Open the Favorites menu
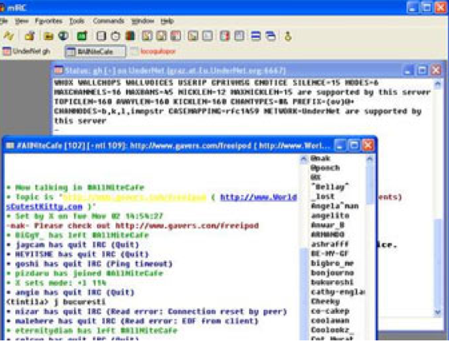The width and height of the screenshot is (449, 342). (48, 21)
